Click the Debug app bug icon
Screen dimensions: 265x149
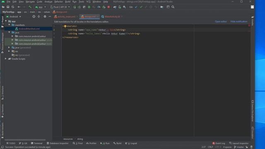click(89, 7)
